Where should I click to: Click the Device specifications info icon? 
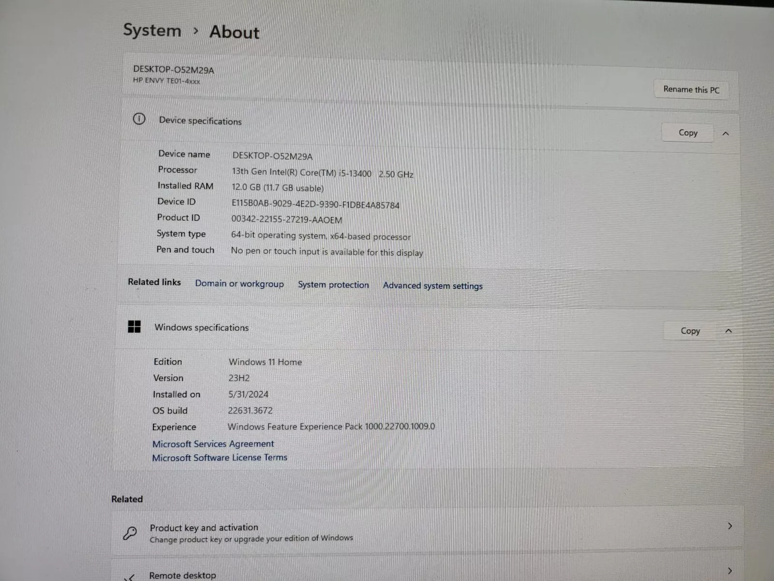pyautogui.click(x=139, y=119)
